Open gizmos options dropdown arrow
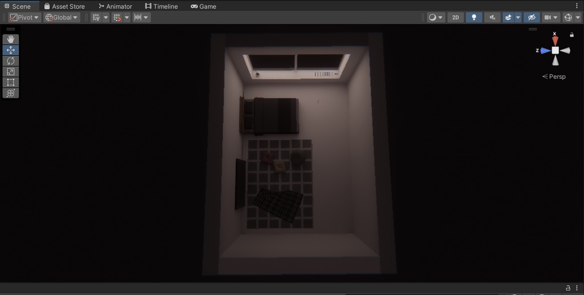The image size is (584, 295). (578, 18)
